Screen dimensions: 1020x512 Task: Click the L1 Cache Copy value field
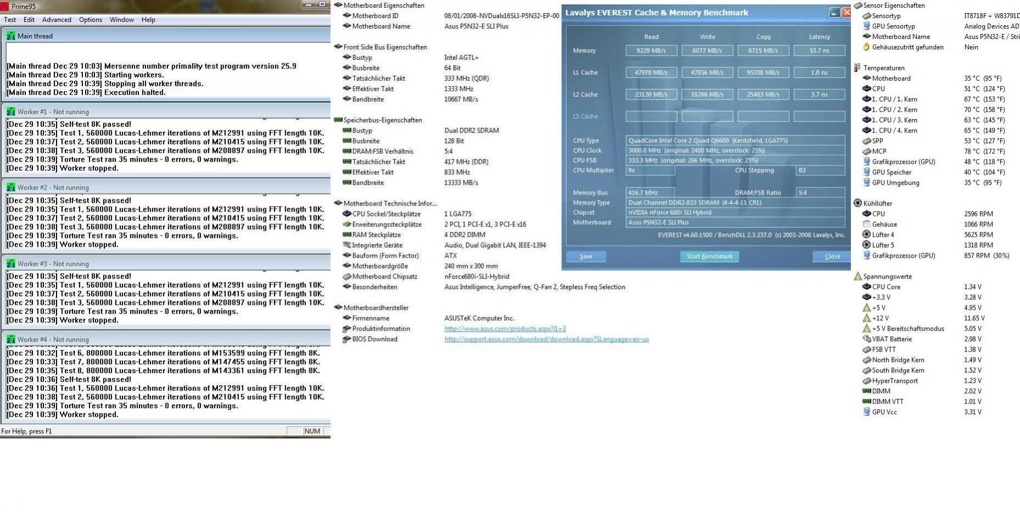tap(763, 73)
